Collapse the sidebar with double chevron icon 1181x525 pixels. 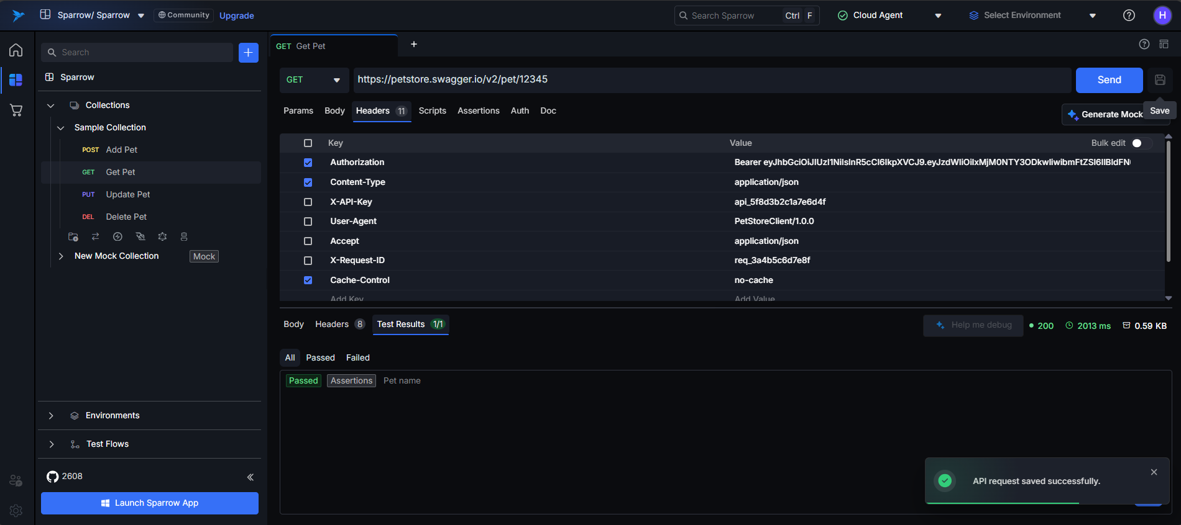(250, 477)
